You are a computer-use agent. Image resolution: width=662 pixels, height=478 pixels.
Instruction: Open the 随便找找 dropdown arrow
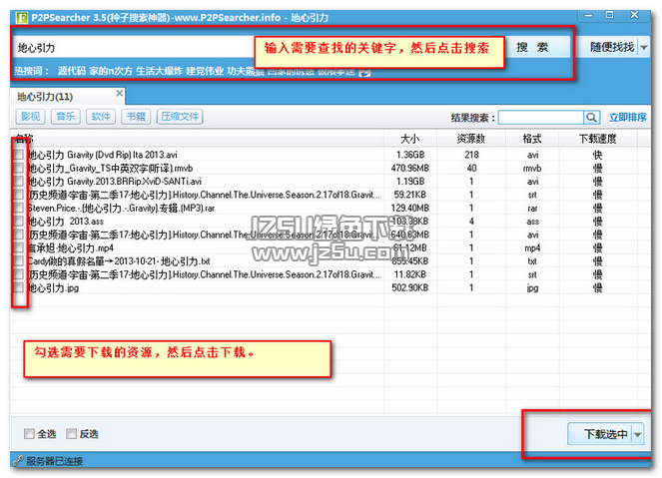[x=643, y=47]
